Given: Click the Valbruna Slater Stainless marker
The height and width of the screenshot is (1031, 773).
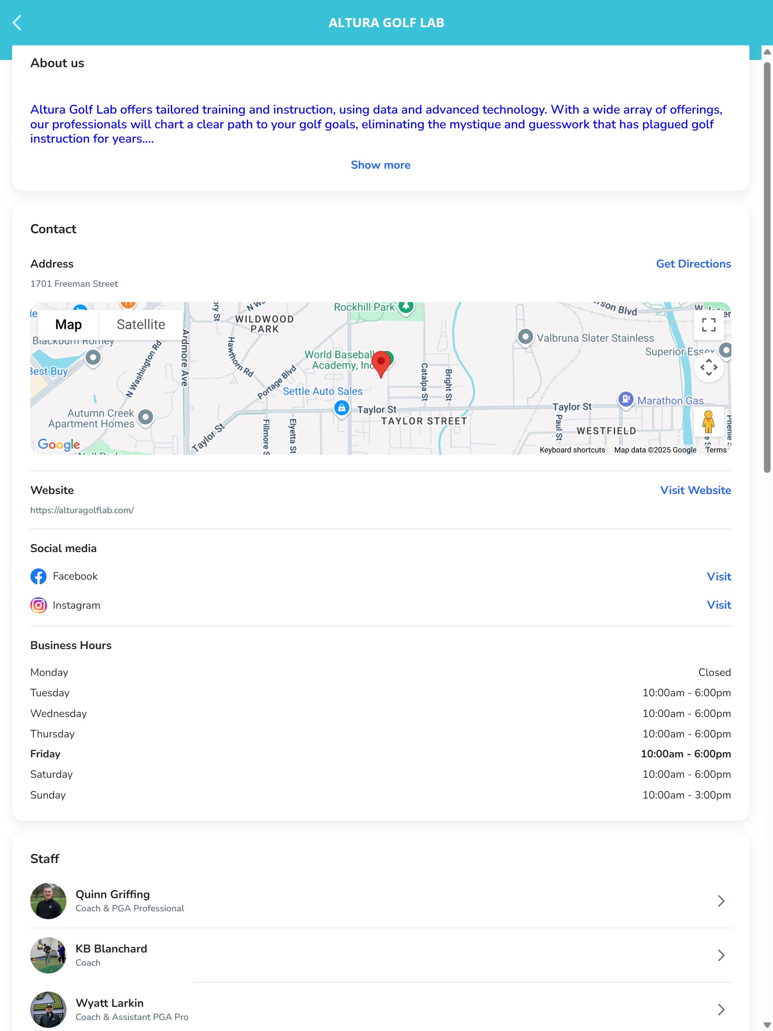Looking at the screenshot, I should click(x=525, y=337).
